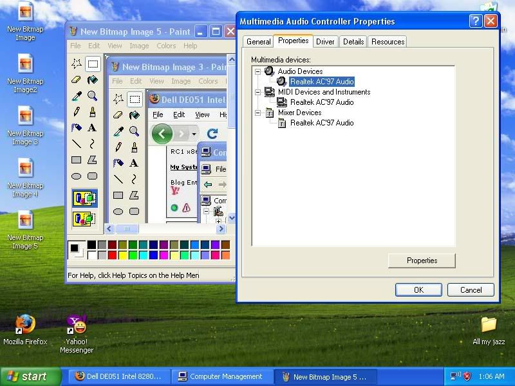Image resolution: width=515 pixels, height=386 pixels.
Task: Click the Mozilla Firefox desktop shortcut
Action: (25, 330)
